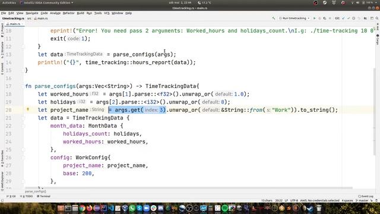Click the horizontal scrollbar under the editor
The width and height of the screenshot is (380, 214).
click(189, 188)
